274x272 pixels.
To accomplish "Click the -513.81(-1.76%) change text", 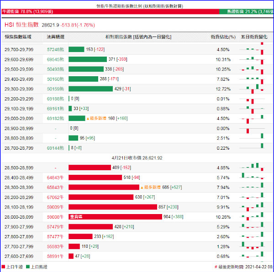I will pos(78,25).
